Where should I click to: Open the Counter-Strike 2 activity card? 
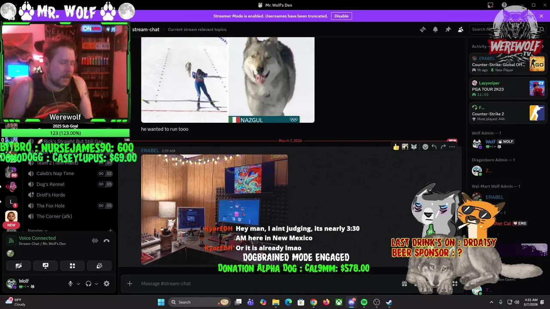(x=508, y=113)
